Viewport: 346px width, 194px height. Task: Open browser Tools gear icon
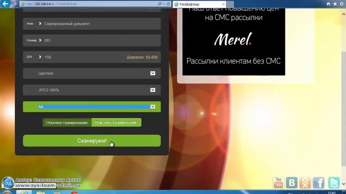(x=342, y=4)
